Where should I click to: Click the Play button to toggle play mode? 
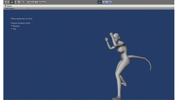tap(100, 2)
